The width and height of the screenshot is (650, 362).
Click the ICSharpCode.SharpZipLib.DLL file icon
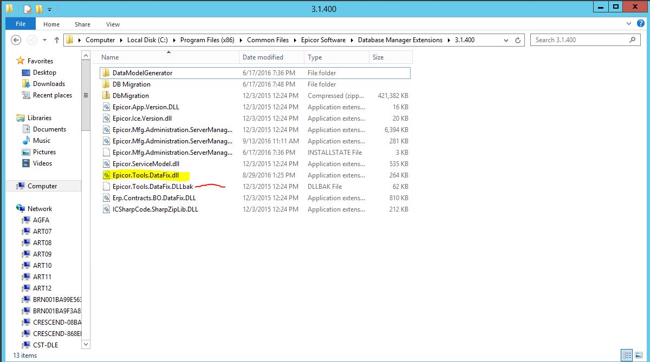(106, 209)
